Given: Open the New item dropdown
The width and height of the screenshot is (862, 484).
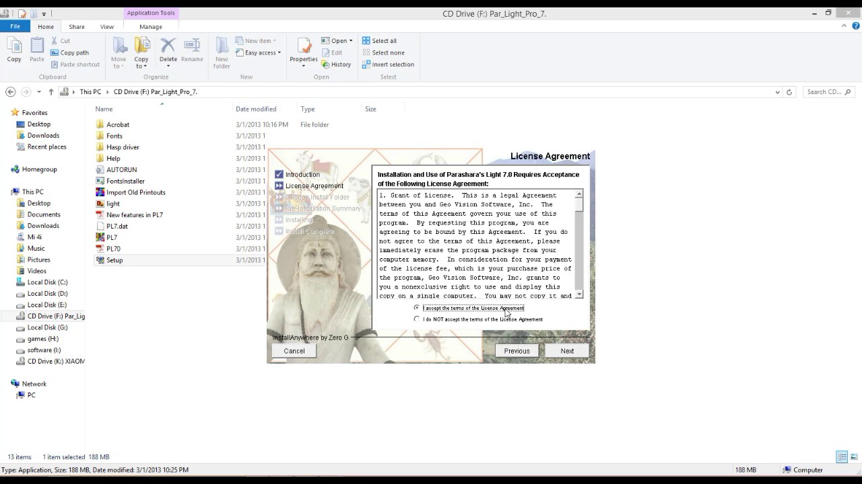Looking at the screenshot, I should tap(256, 40).
